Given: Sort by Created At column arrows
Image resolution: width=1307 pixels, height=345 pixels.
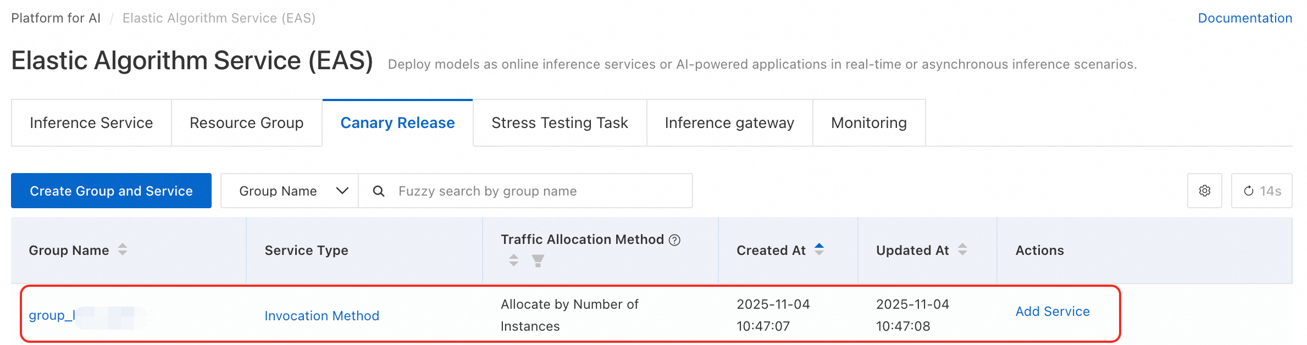Looking at the screenshot, I should [819, 249].
